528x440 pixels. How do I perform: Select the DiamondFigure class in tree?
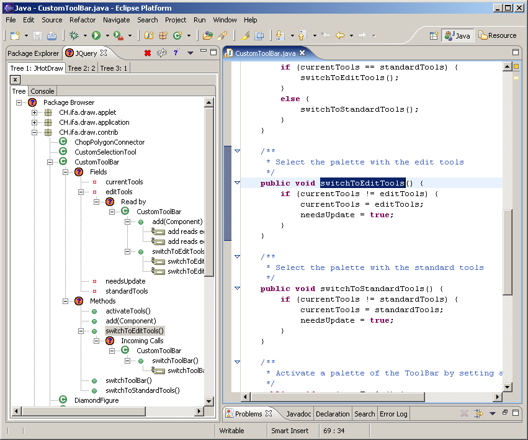pyautogui.click(x=96, y=400)
